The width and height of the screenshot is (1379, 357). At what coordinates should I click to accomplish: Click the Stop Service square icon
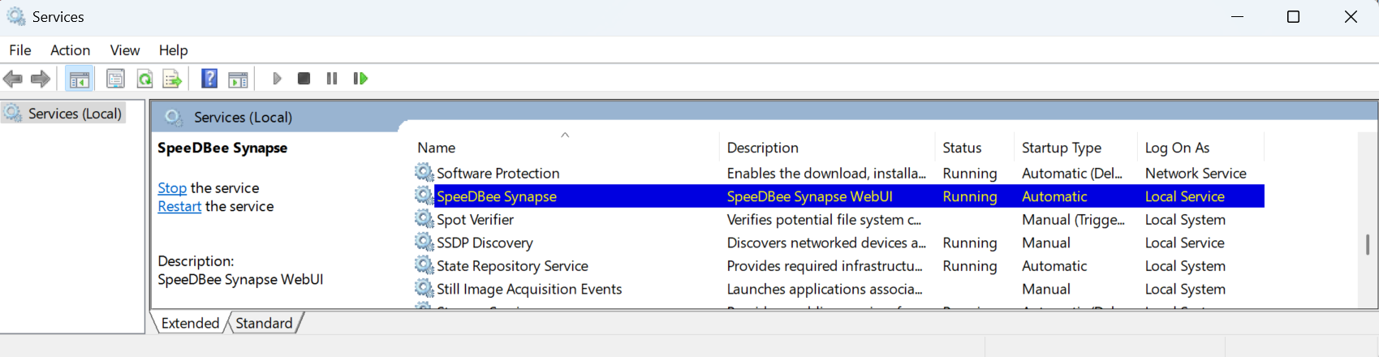click(x=304, y=79)
